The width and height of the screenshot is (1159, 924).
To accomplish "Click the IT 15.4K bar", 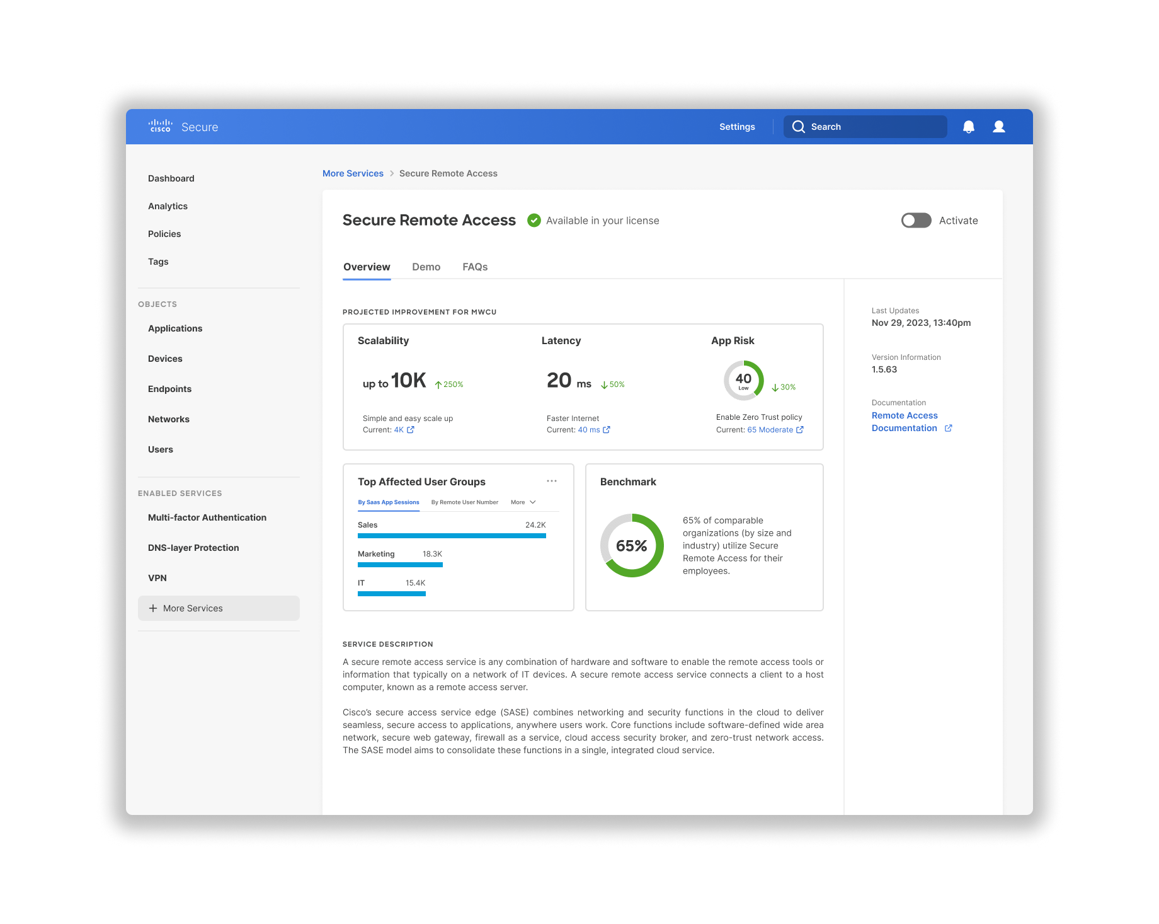I will point(392,594).
